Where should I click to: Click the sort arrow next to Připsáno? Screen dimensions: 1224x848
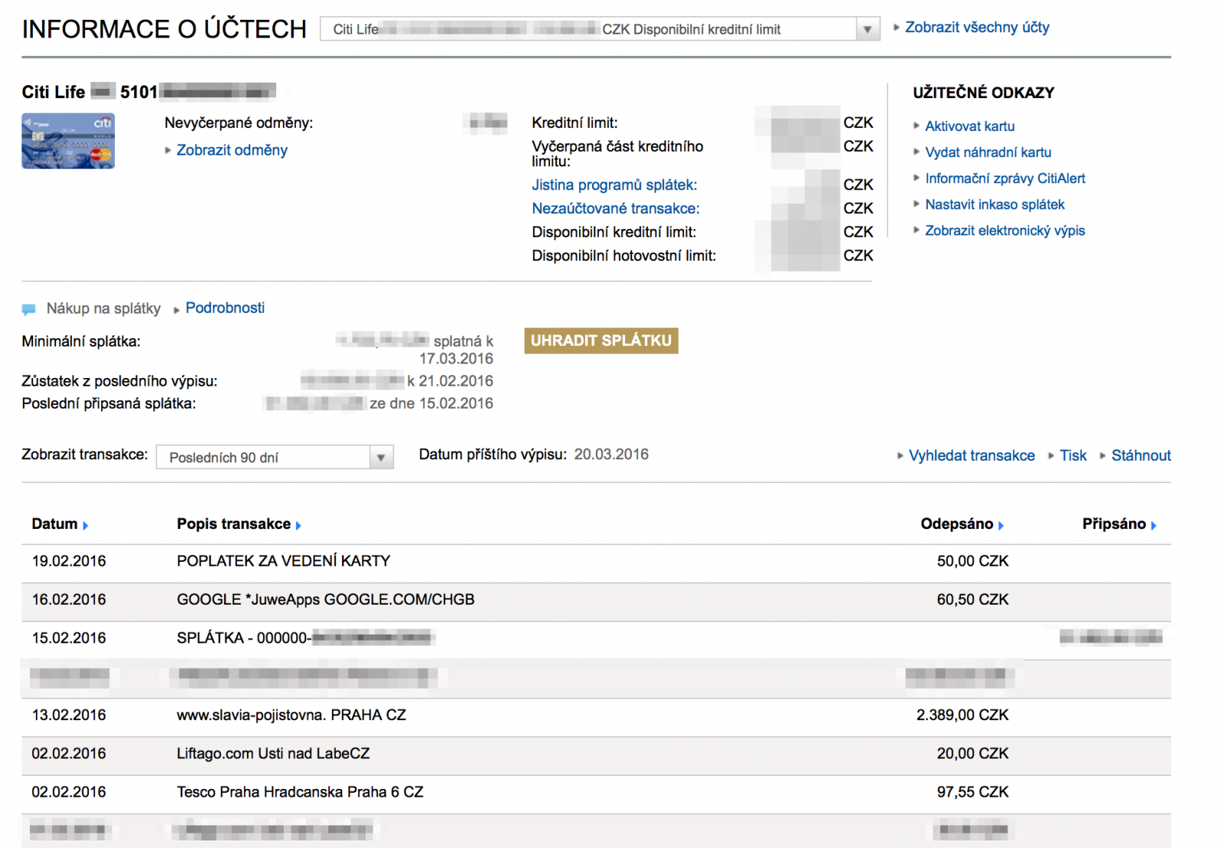pos(1154,526)
